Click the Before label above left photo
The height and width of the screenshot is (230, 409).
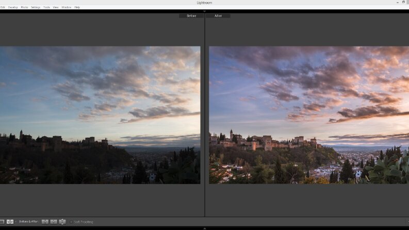coord(191,16)
